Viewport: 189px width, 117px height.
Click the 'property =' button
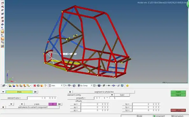point(81,98)
